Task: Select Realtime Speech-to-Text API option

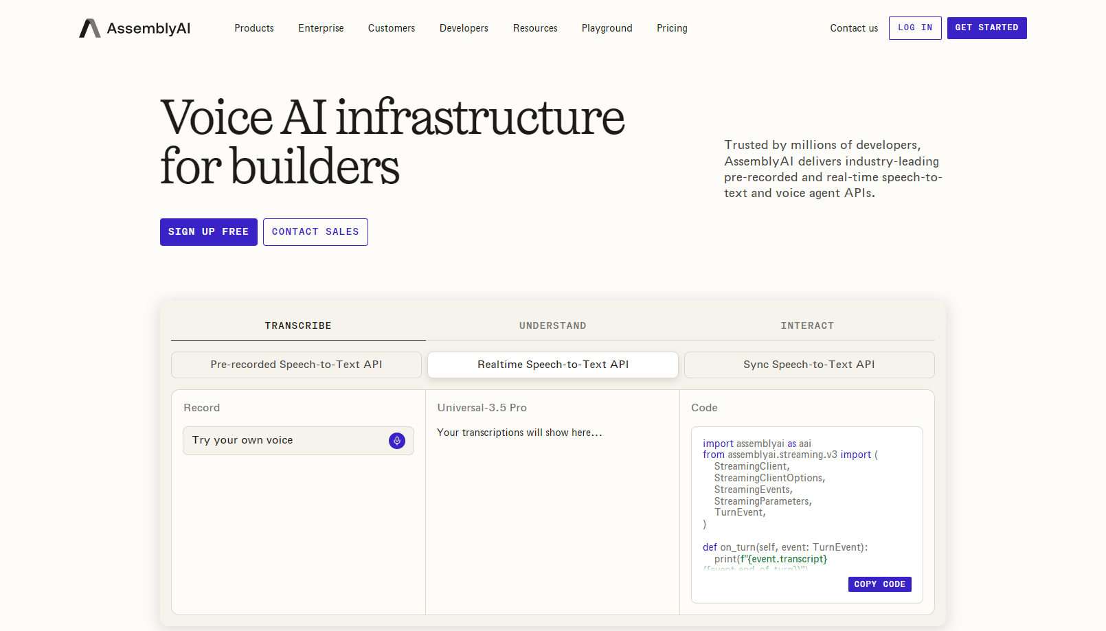Action: (x=553, y=365)
